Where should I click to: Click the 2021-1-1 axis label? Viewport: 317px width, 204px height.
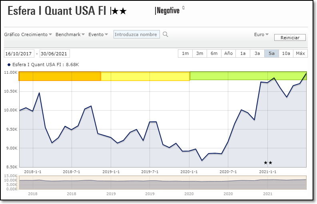[268, 172]
